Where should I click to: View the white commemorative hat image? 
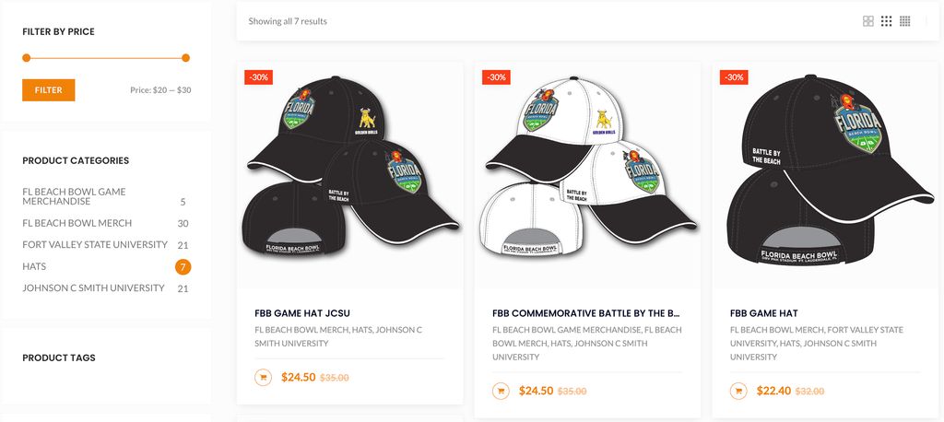pos(587,175)
